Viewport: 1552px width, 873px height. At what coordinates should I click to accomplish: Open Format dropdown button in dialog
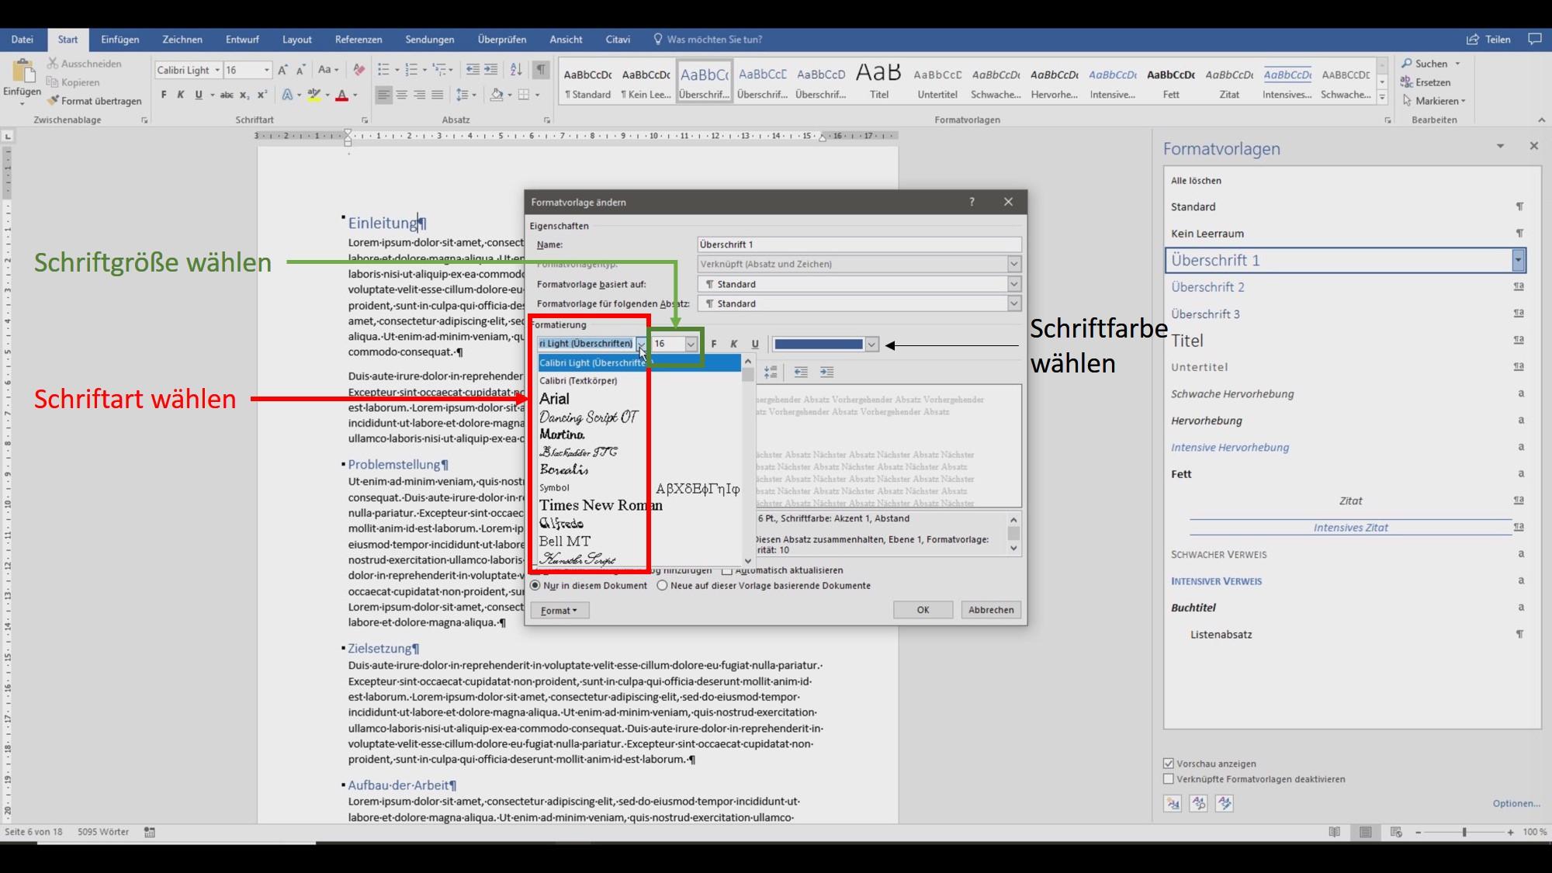559,611
